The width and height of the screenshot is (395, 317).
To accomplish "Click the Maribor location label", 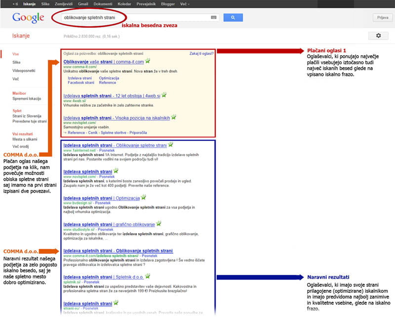I will coord(19,93).
